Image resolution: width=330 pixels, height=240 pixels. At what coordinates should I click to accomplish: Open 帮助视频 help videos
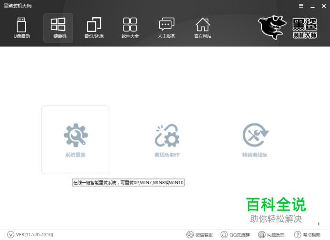307,235
